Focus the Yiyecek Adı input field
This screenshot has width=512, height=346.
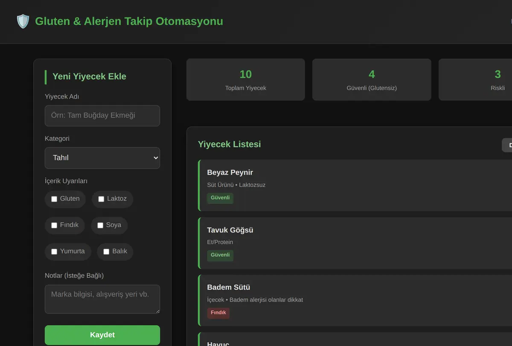(x=102, y=116)
